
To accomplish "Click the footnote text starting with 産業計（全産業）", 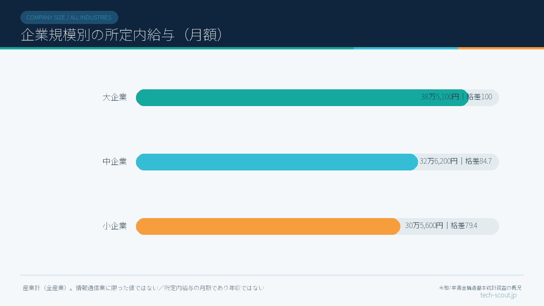I will point(143,288).
